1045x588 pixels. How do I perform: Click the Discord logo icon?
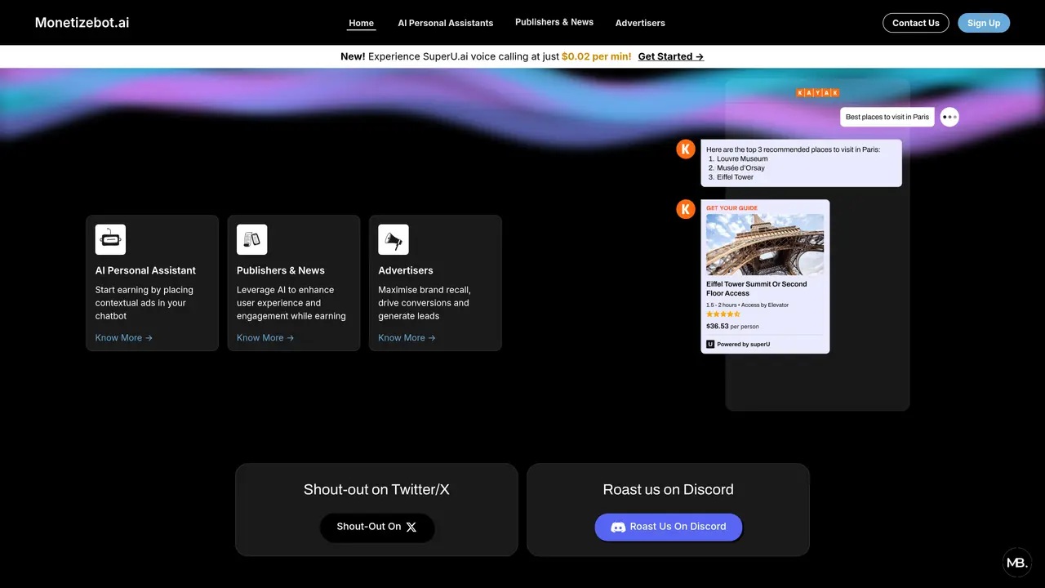point(618,527)
